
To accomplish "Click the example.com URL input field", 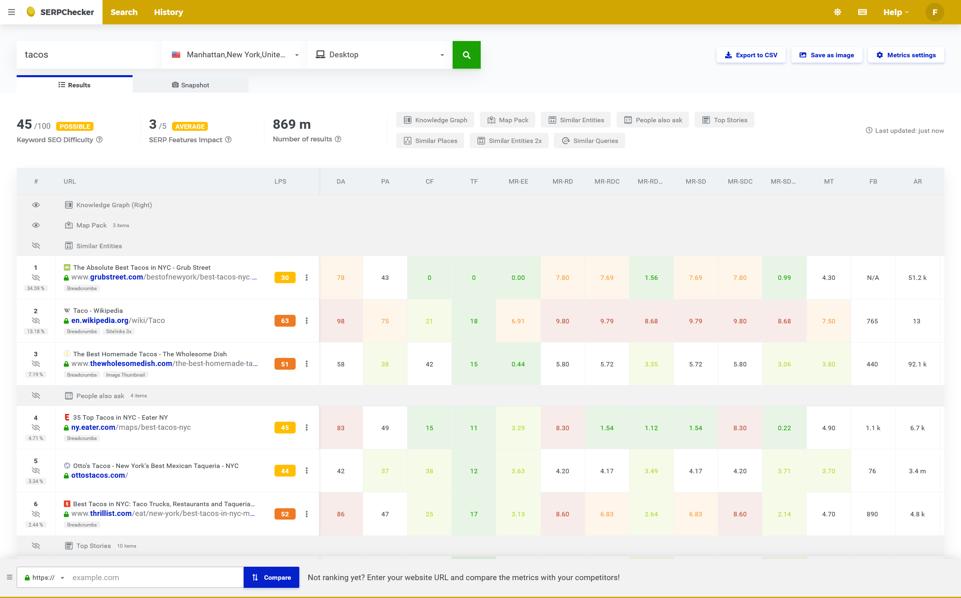I will (x=155, y=577).
